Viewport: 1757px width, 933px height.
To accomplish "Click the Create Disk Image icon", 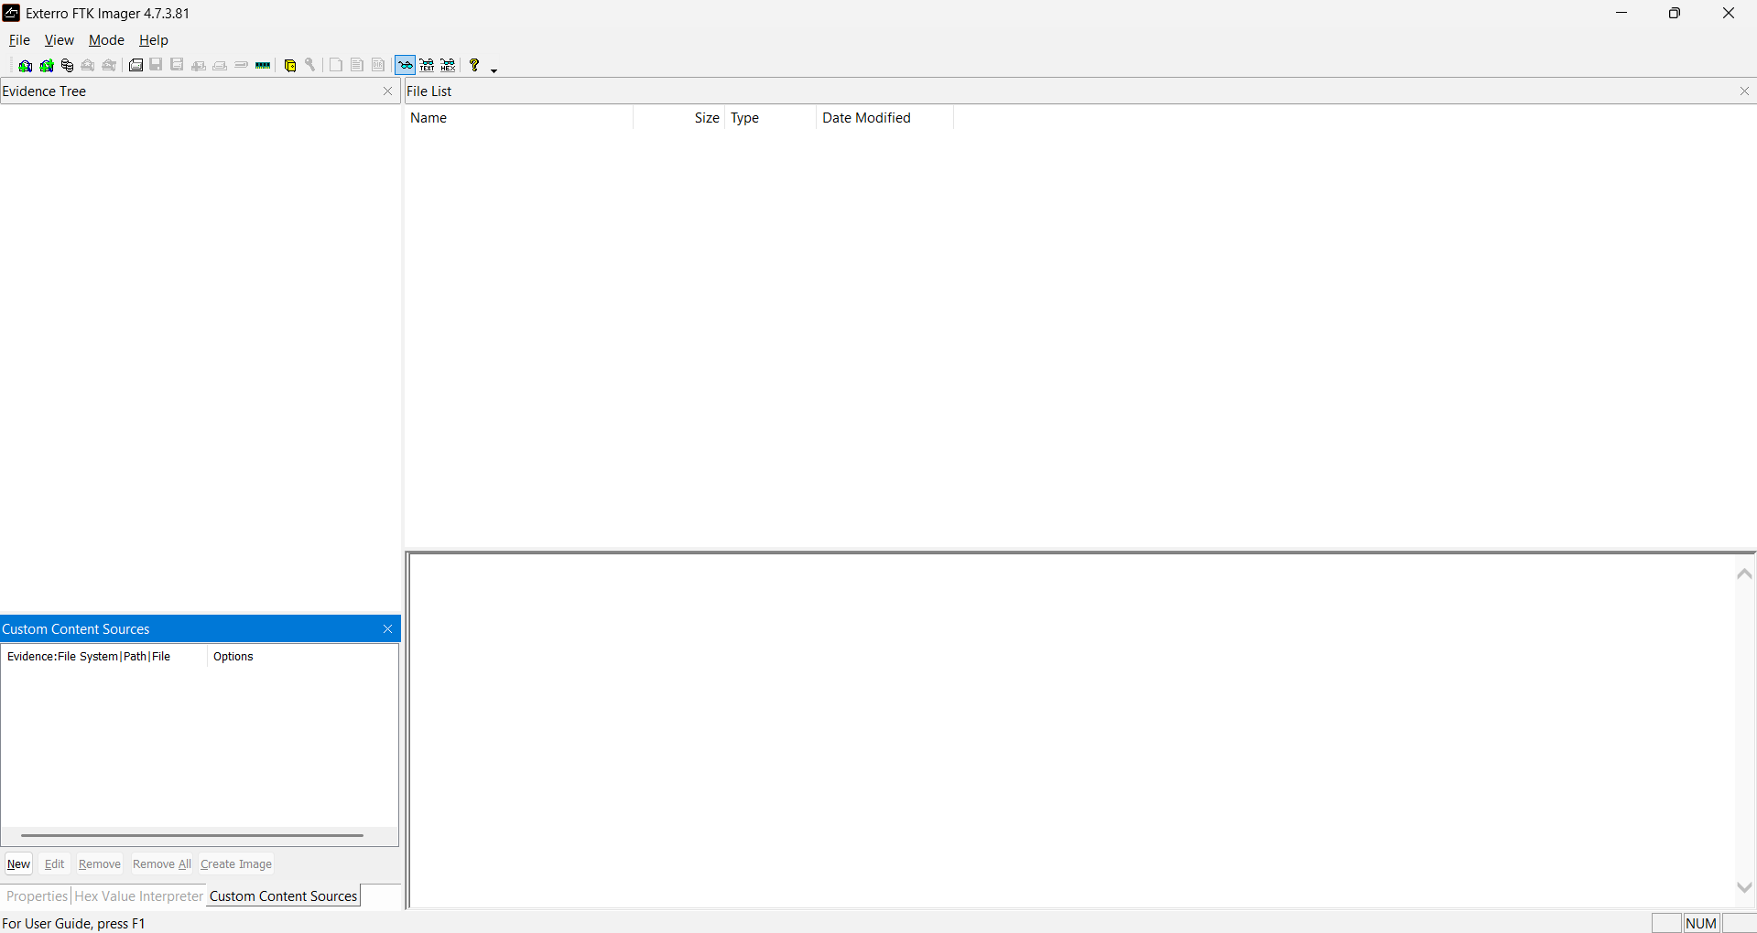I will [136, 65].
